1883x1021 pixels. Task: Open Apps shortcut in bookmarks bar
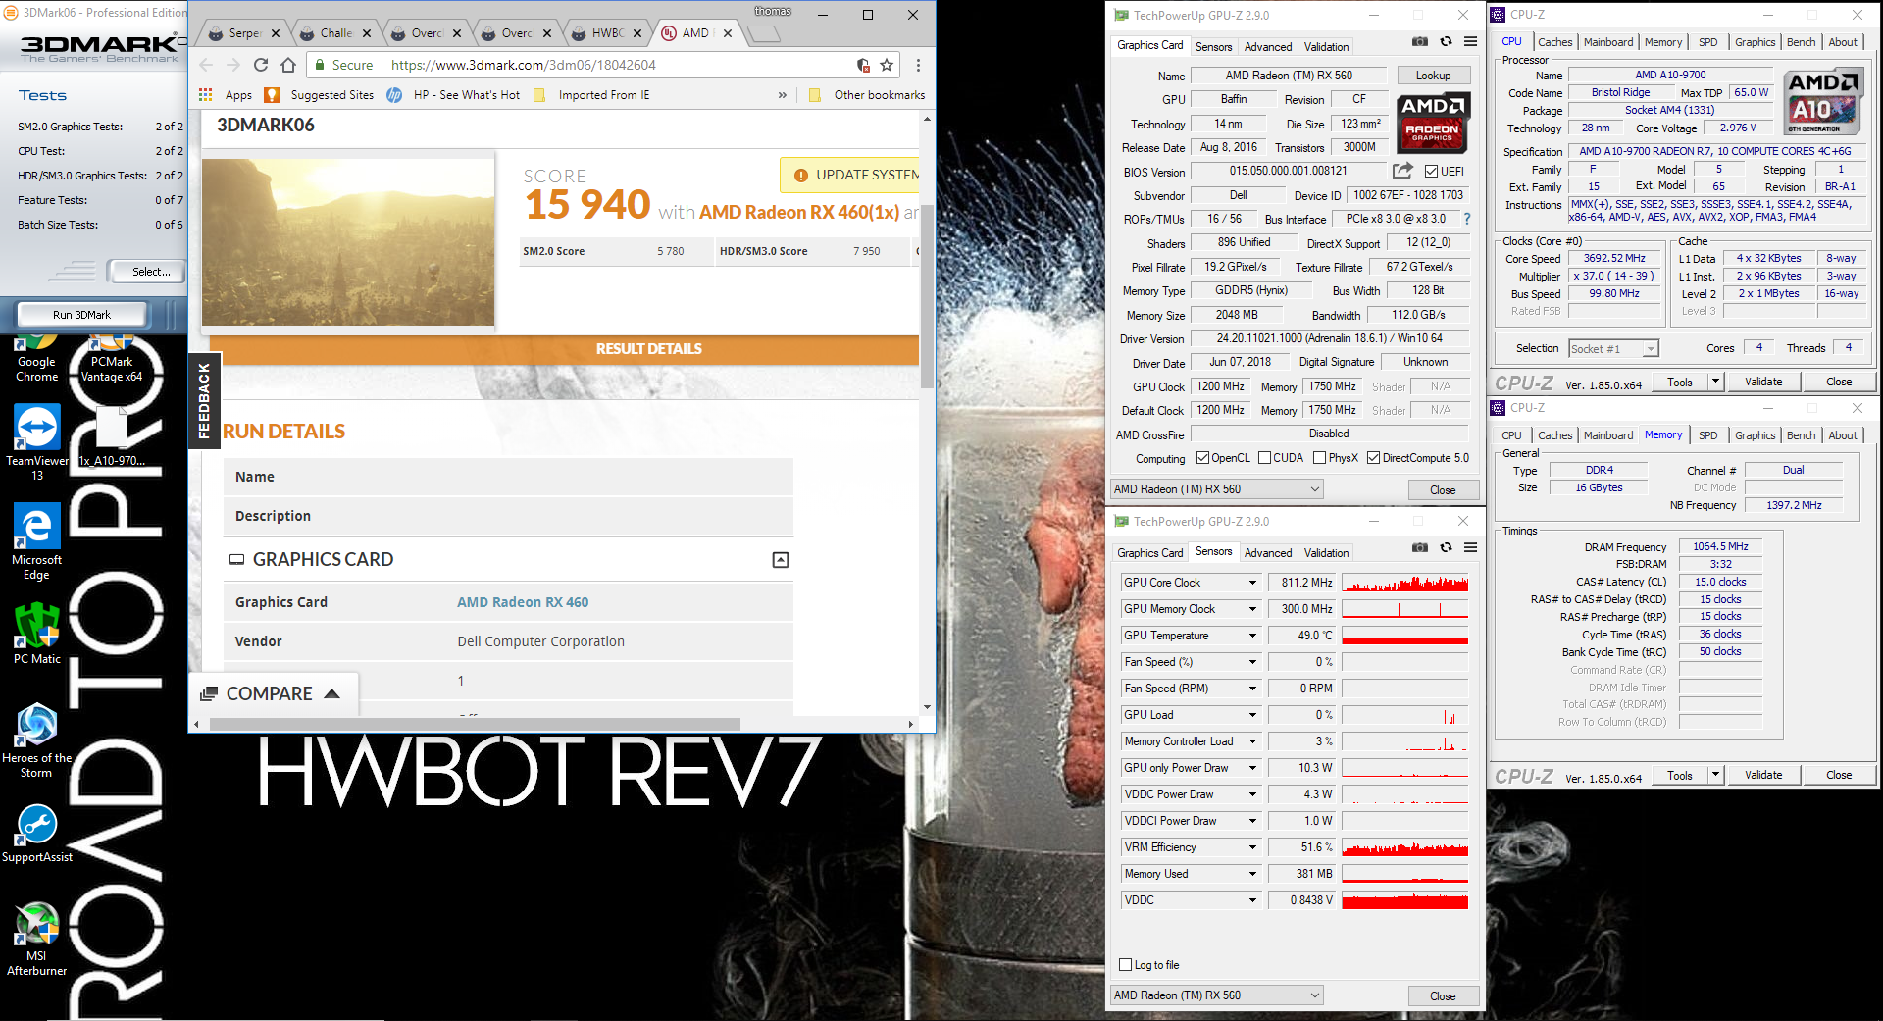pos(226,95)
